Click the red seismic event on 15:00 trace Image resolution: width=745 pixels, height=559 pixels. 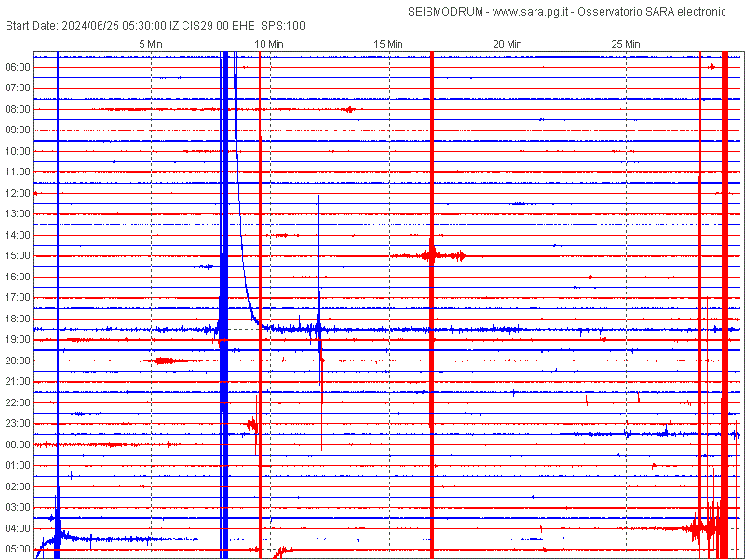tap(429, 255)
